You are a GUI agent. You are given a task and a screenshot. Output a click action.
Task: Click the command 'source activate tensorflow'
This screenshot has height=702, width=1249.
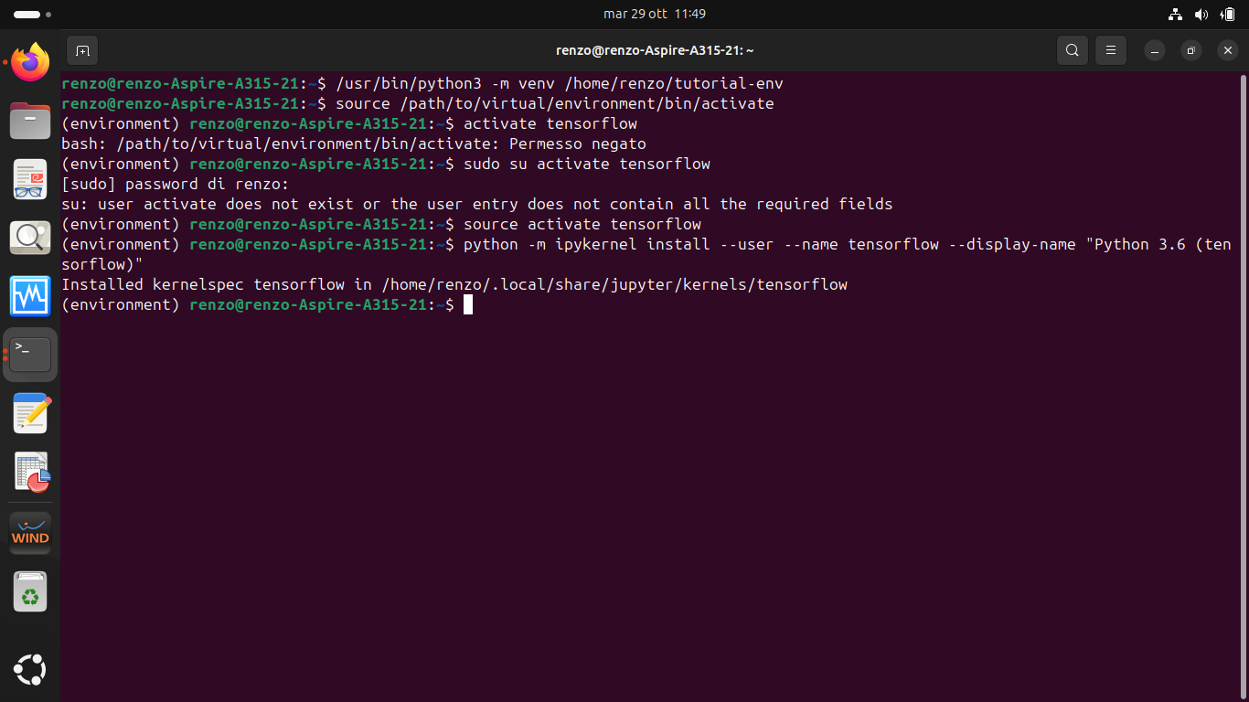pyautogui.click(x=582, y=224)
